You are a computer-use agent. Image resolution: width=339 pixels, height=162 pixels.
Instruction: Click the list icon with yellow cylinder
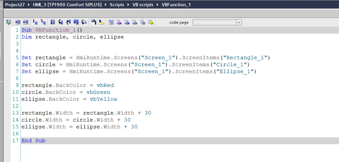150,22
